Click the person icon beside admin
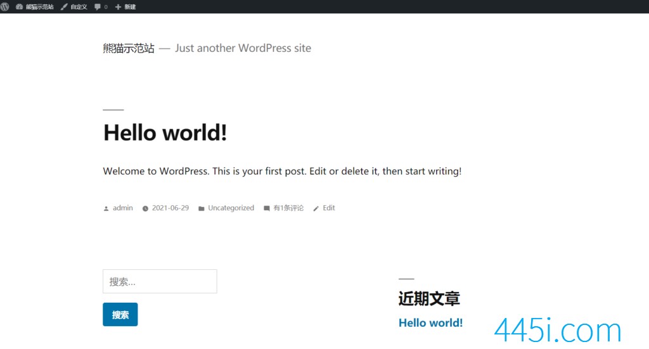This screenshot has width=649, height=349. (x=106, y=209)
